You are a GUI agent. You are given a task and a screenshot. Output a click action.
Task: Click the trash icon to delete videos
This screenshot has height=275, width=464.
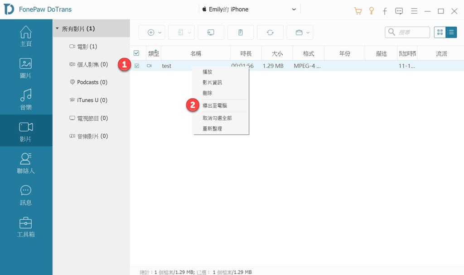point(241,32)
